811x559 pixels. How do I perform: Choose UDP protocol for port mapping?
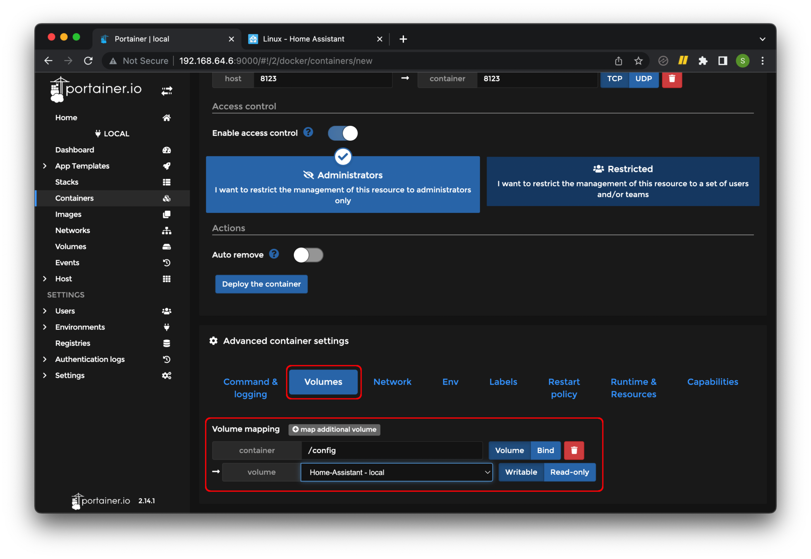click(x=643, y=79)
